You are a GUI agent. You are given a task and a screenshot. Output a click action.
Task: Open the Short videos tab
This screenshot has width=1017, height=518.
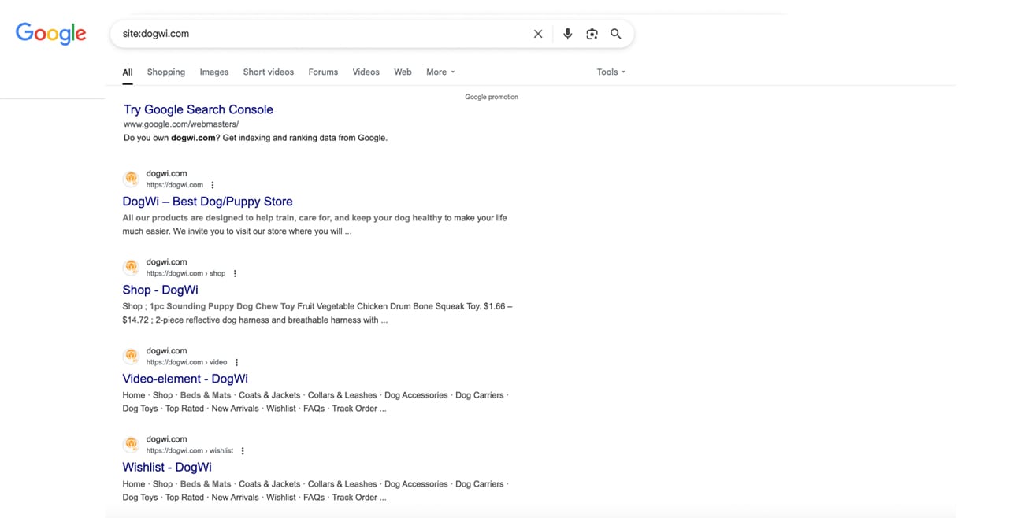click(x=269, y=72)
